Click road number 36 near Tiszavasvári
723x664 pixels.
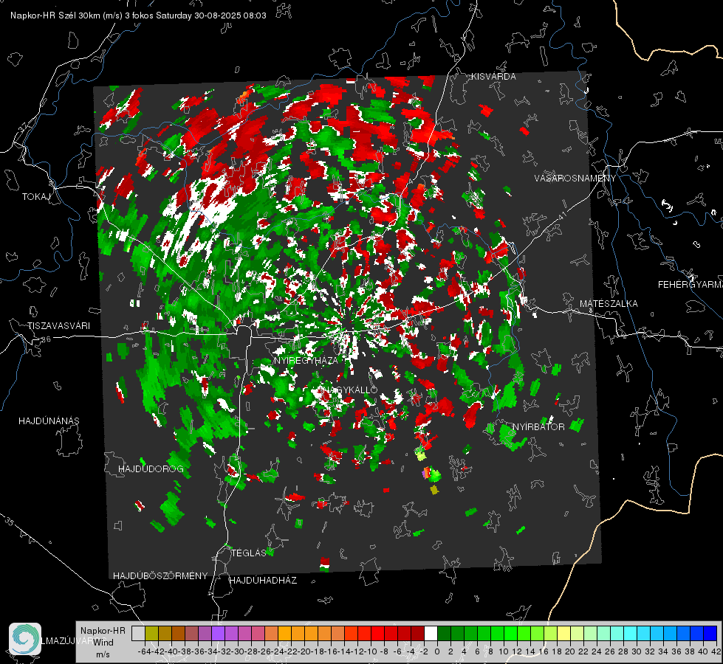[x=46, y=339]
